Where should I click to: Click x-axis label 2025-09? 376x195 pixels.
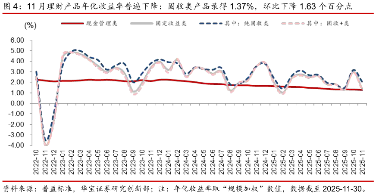pos(346,162)
